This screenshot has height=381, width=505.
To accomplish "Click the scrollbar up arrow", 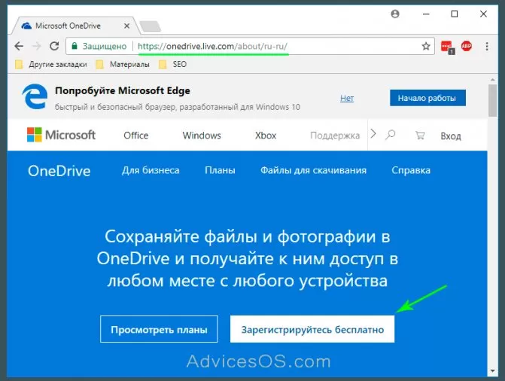I will (492, 79).
